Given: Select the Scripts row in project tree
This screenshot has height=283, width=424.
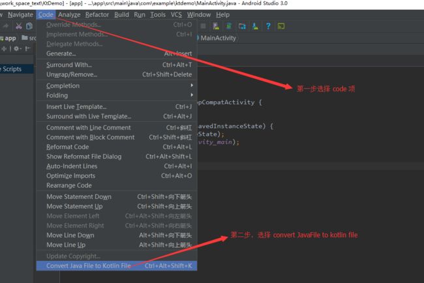Looking at the screenshot, I should click(x=17, y=69).
